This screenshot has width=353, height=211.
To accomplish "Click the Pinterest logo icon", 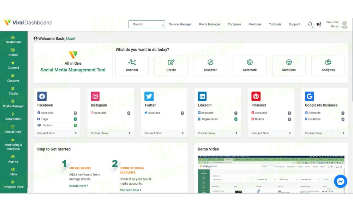I will click(x=256, y=96).
